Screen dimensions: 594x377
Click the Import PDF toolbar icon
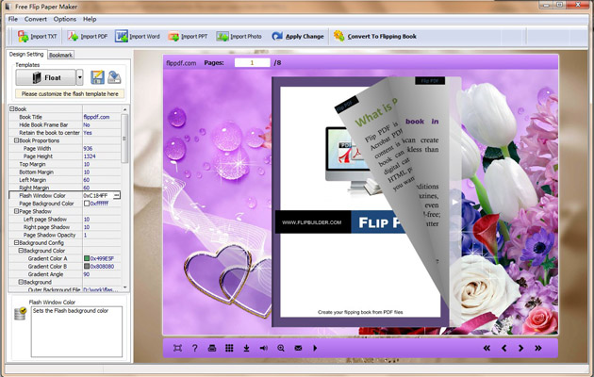73,37
